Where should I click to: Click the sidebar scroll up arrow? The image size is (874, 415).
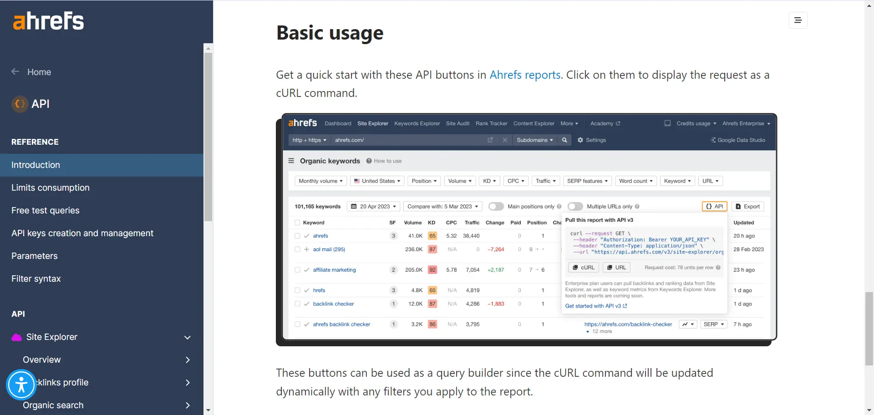(208, 48)
